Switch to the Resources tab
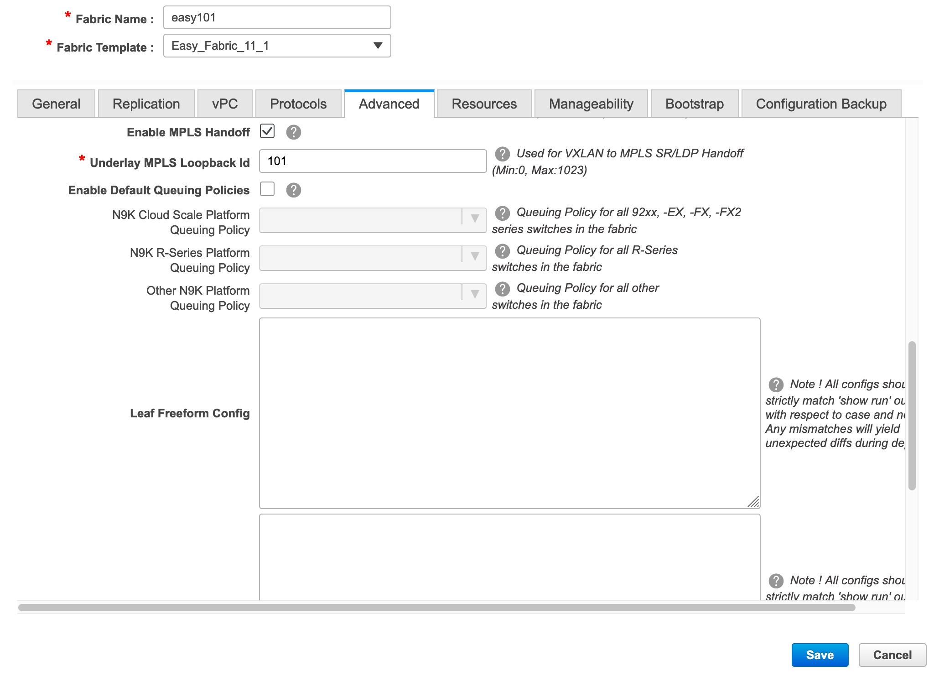Image resolution: width=934 pixels, height=676 pixels. pos(484,104)
